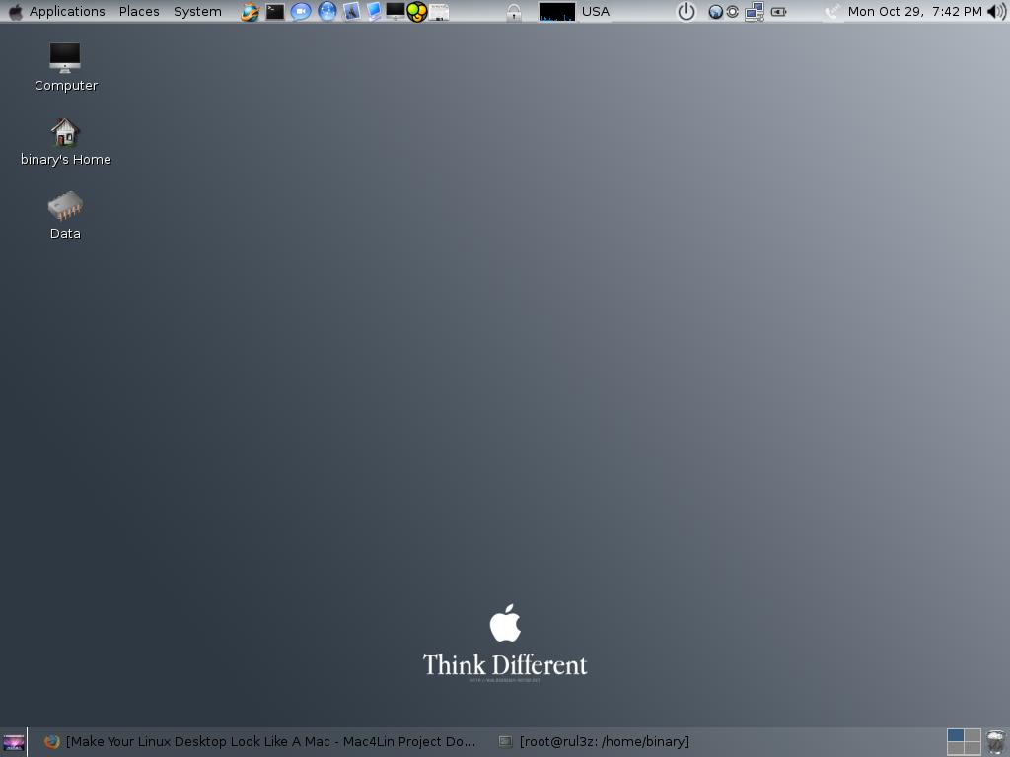Open the clock showing Mon Oct 29

tap(914, 12)
